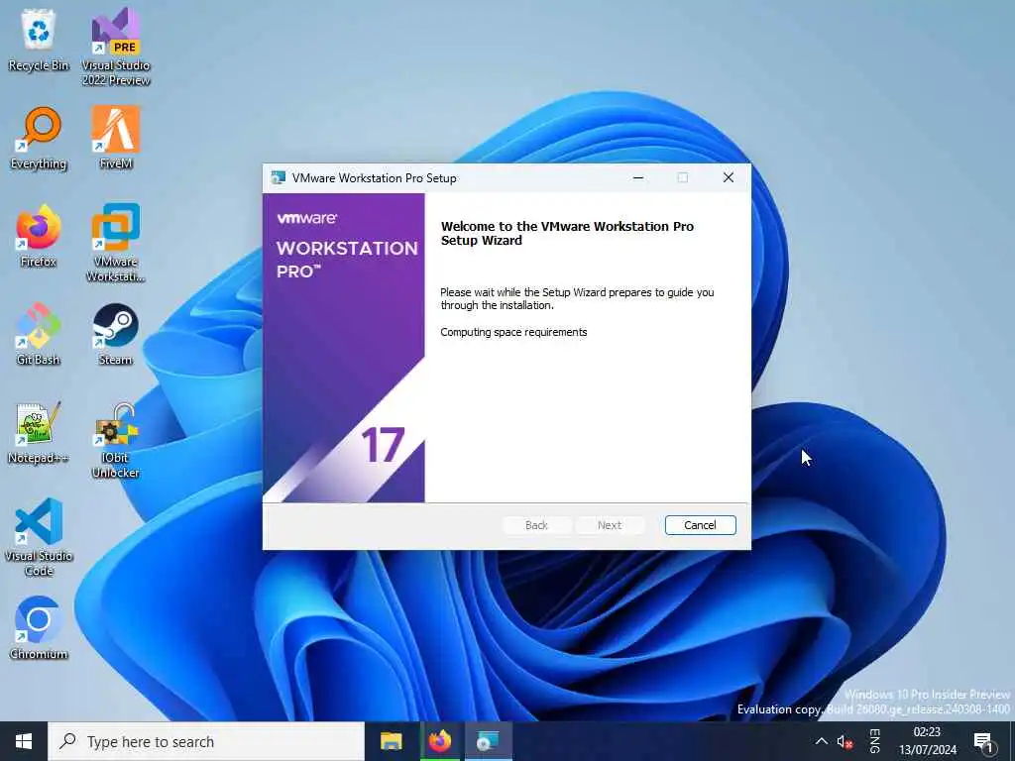Select the Notepad++ desktop shortcut
Image resolution: width=1015 pixels, height=761 pixels.
tap(39, 432)
